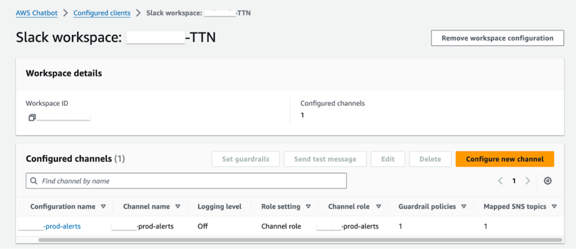Click Mapped SNS topics value 1
The height and width of the screenshot is (249, 576).
485,227
